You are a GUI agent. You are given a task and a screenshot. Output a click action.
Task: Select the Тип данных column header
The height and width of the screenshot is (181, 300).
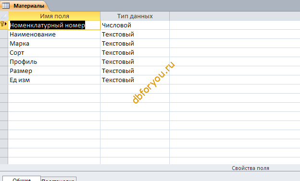[135, 16]
